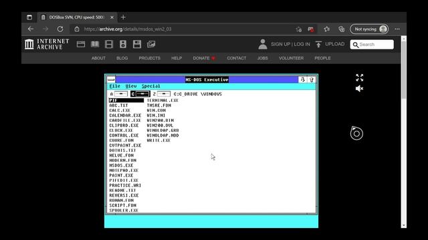Select NOTEPAD.EXE in file list
The width and height of the screenshot is (428, 240).
pos(124,171)
